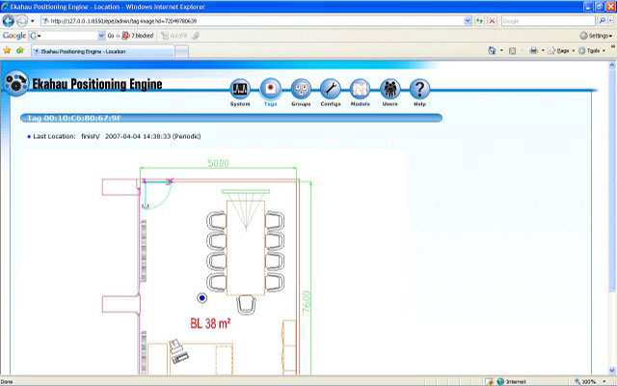Click the Internet zone globe icon

pyautogui.click(x=500, y=381)
